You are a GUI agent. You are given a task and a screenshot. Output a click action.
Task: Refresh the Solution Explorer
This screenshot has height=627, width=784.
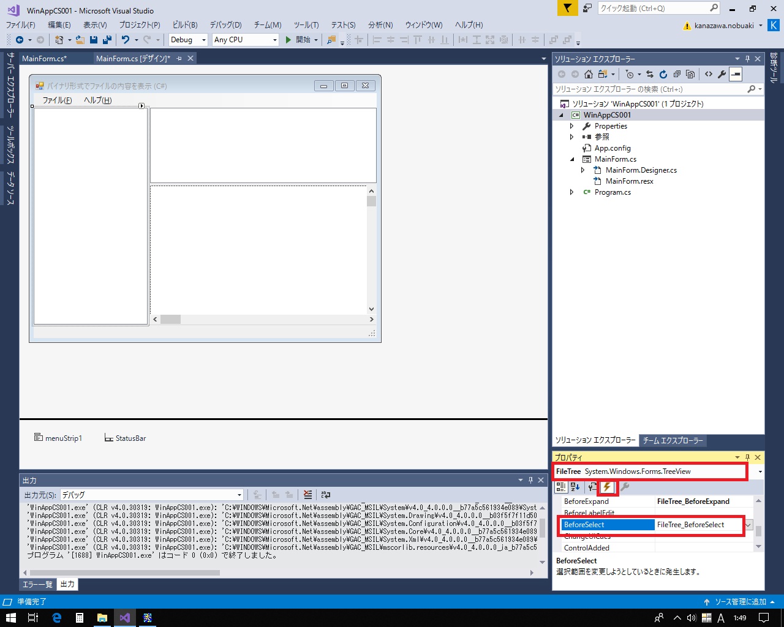coord(663,74)
